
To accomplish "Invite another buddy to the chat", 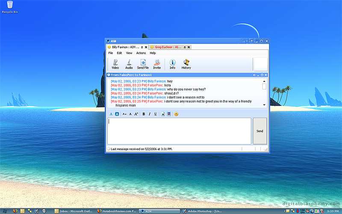I will pos(157,64).
